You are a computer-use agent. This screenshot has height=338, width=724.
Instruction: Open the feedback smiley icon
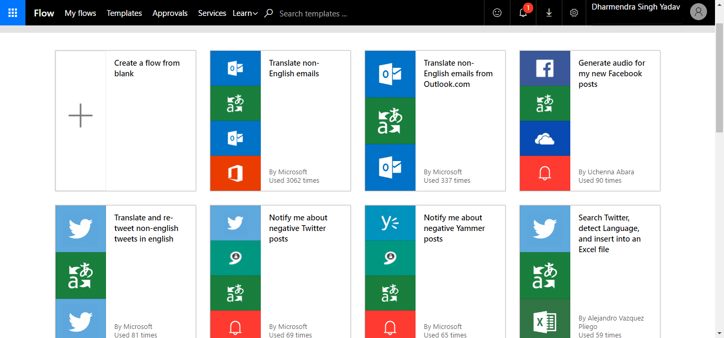coord(497,13)
